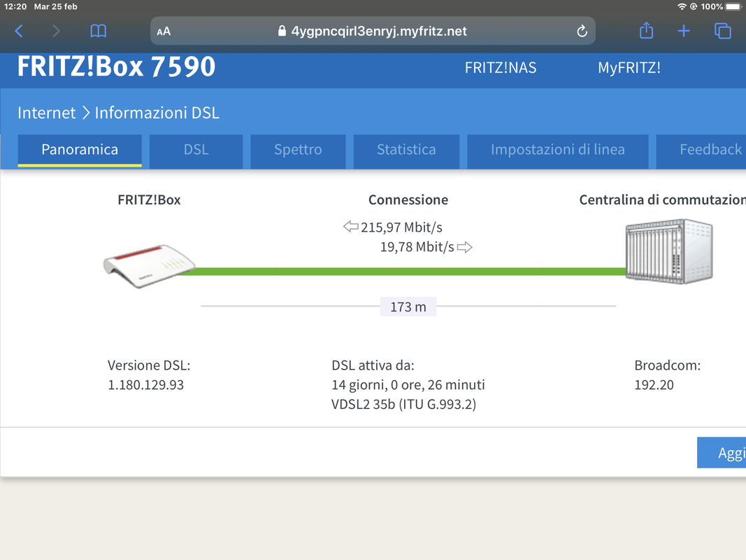Click the exchange cabinet server image
Image resolution: width=746 pixels, height=560 pixels.
[669, 251]
